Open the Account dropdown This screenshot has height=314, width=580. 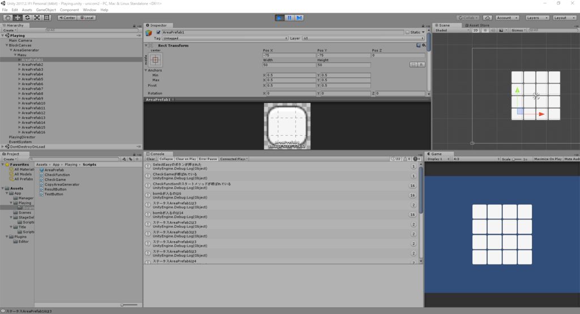[507, 18]
